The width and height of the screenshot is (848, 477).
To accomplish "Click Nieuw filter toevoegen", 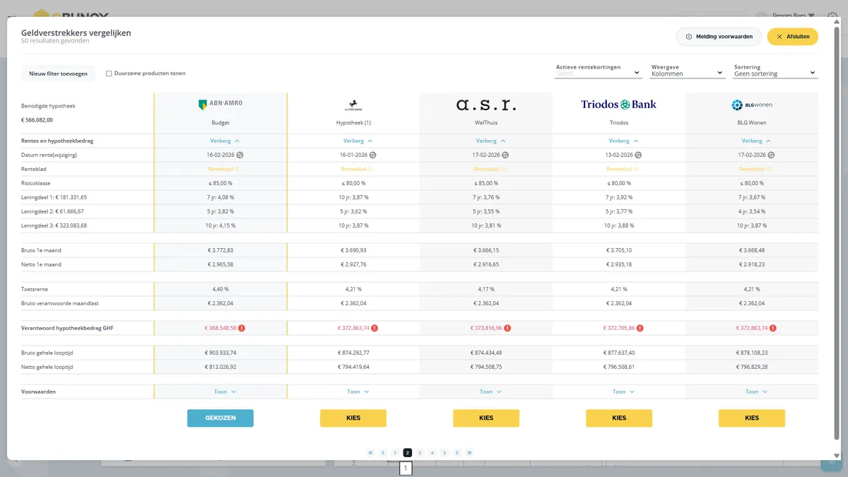I will tap(58, 73).
